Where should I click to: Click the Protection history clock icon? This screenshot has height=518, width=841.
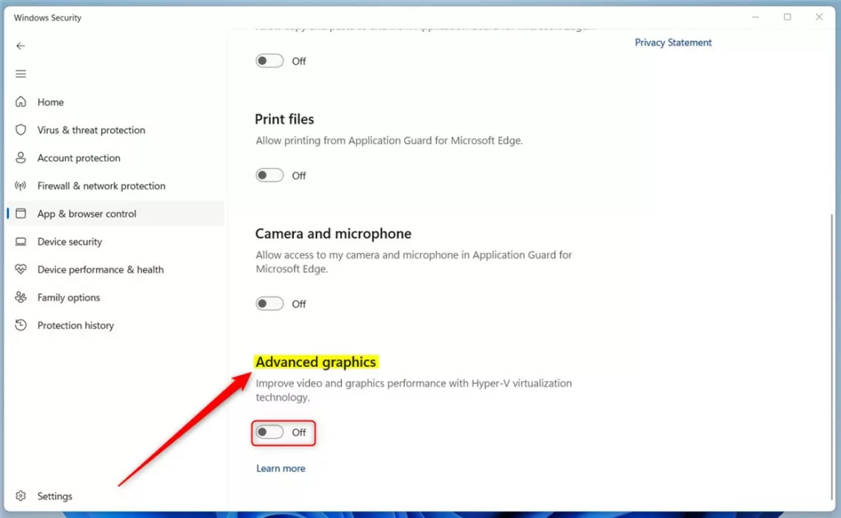[x=21, y=325]
